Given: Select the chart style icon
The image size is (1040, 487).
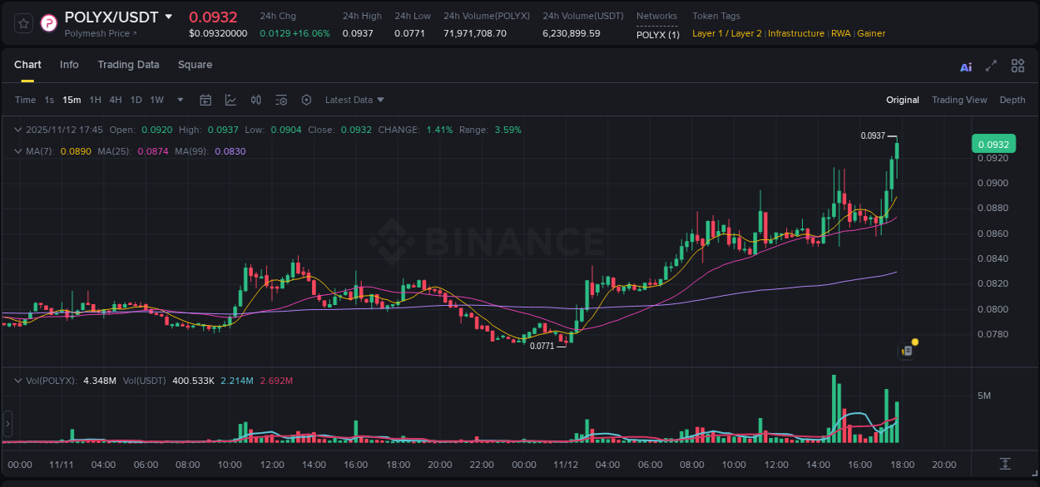Looking at the screenshot, I should 230,100.
